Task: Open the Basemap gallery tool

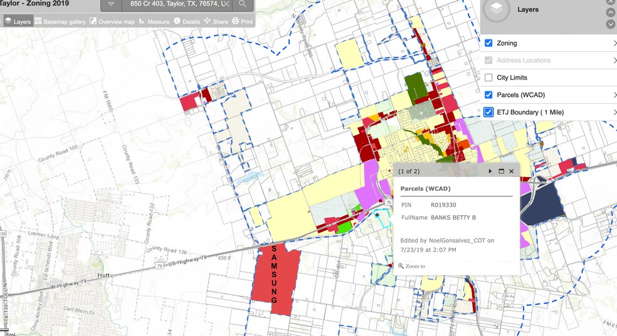Action: point(60,22)
